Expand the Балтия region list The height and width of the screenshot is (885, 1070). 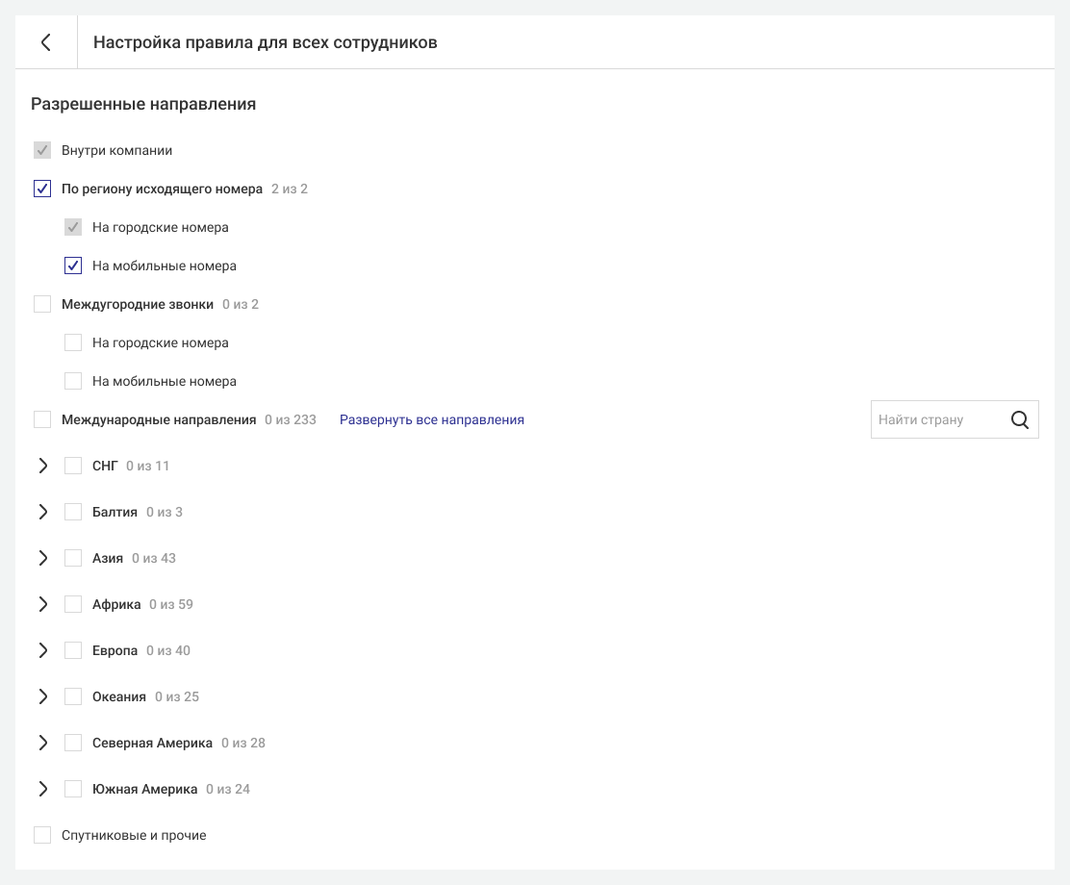click(x=42, y=512)
